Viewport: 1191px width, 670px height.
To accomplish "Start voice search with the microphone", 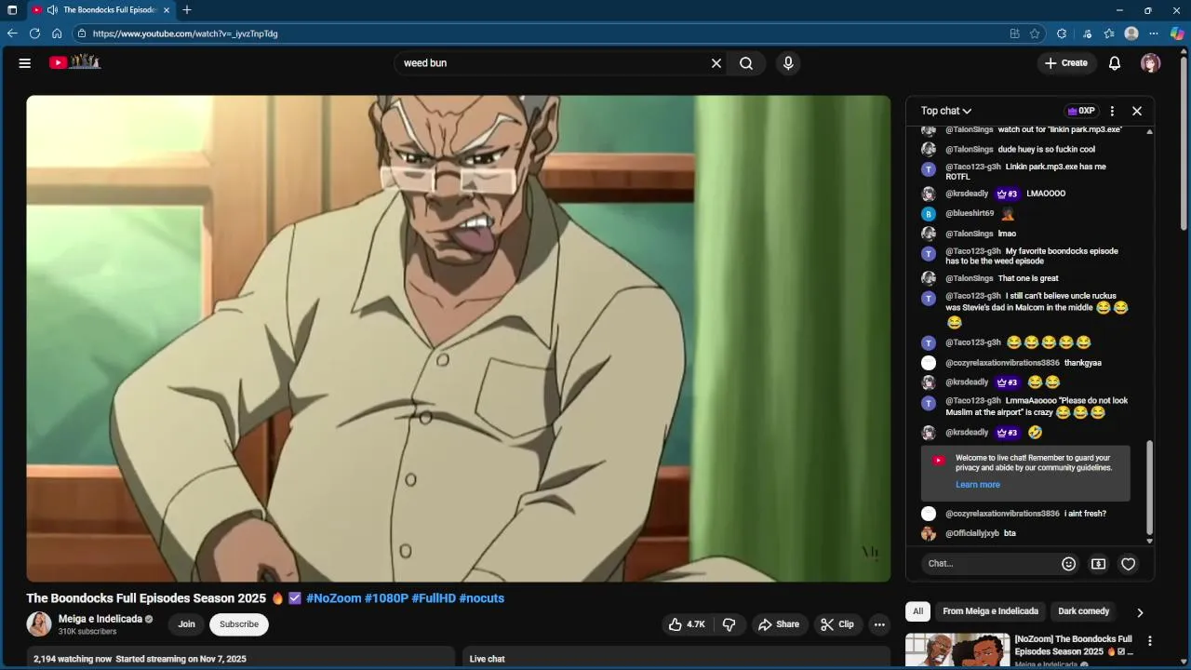I will (788, 63).
